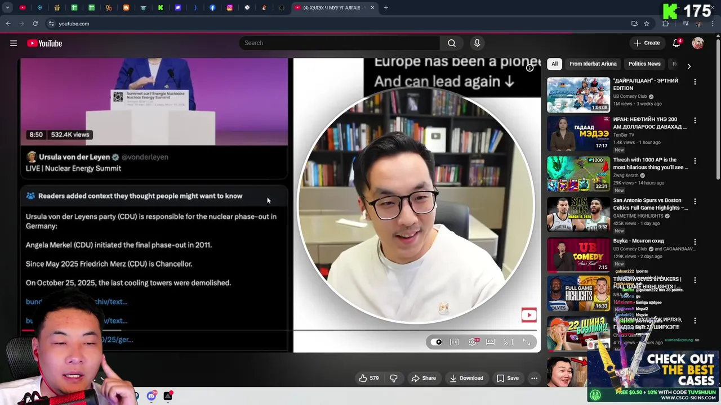
Task: Open Chrome extensions puzzle icon
Action: [x=666, y=24]
